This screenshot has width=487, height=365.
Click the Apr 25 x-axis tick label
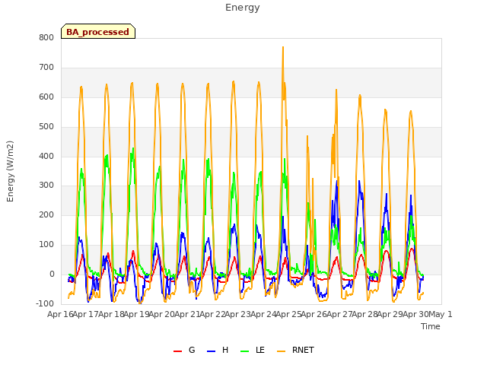pyautogui.click(x=288, y=314)
